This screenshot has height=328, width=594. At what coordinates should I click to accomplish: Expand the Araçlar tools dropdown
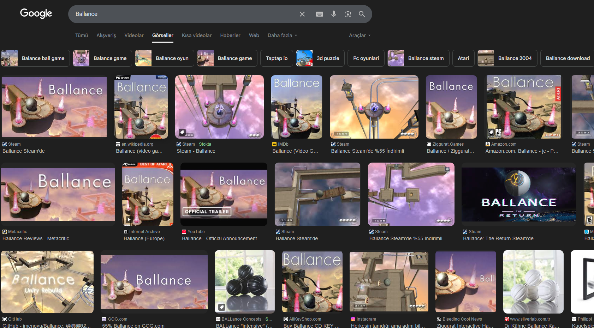360,35
